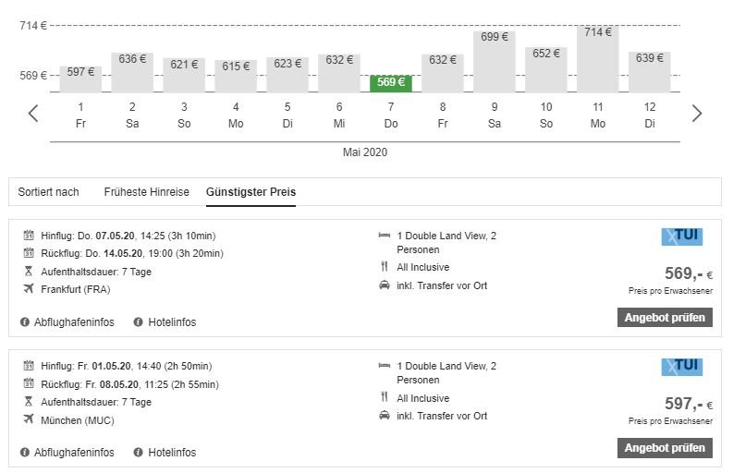Click info icon beside first Abflughafeninfos

click(25, 322)
